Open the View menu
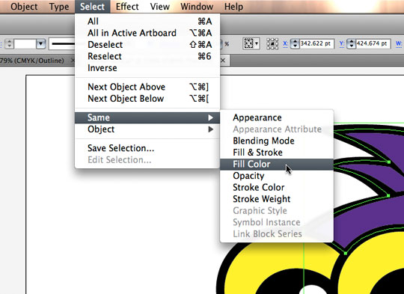 coord(160,7)
